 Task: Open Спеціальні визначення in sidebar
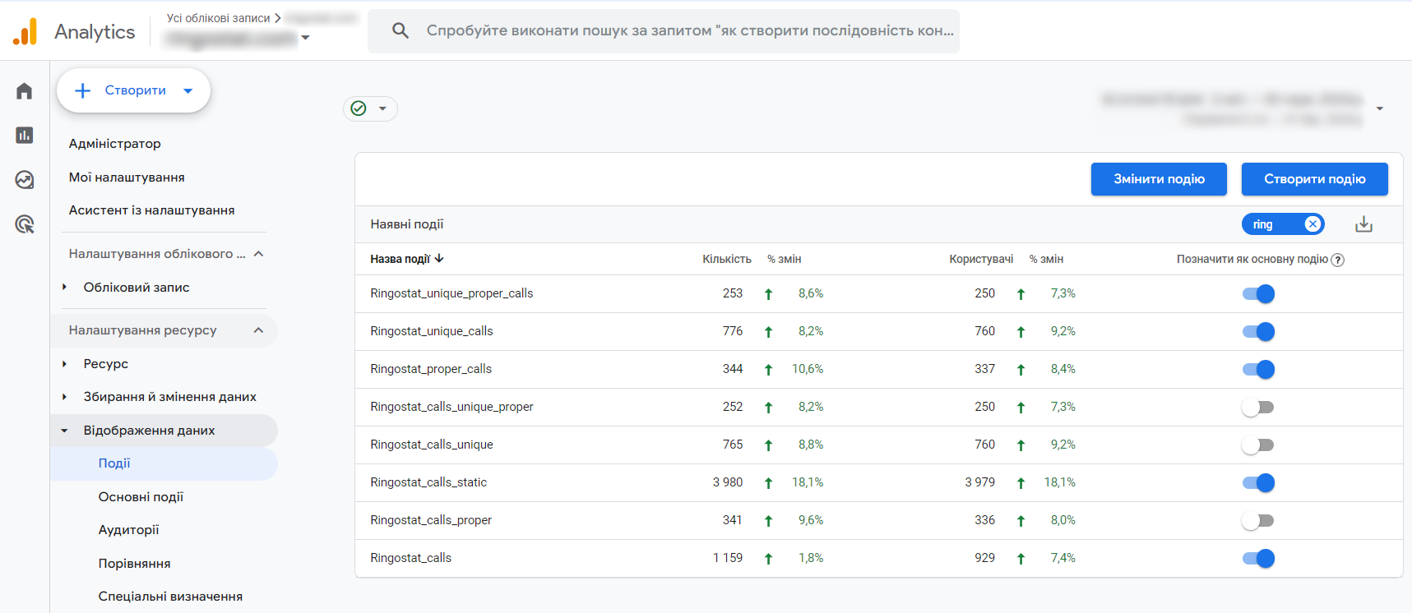coord(170,597)
